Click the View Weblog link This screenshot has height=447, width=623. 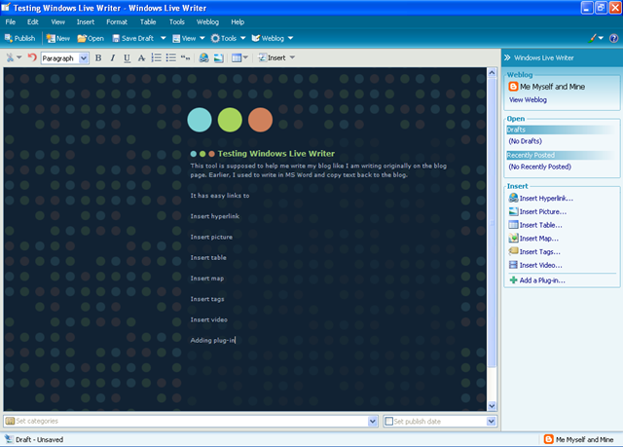click(528, 99)
